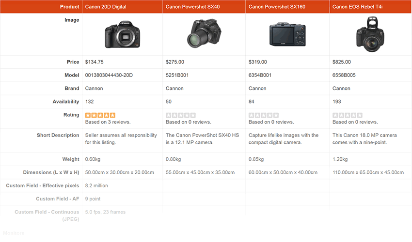View the Canon Powershot SX160 camera image
Screen dimensions: 412x242
(287, 34)
